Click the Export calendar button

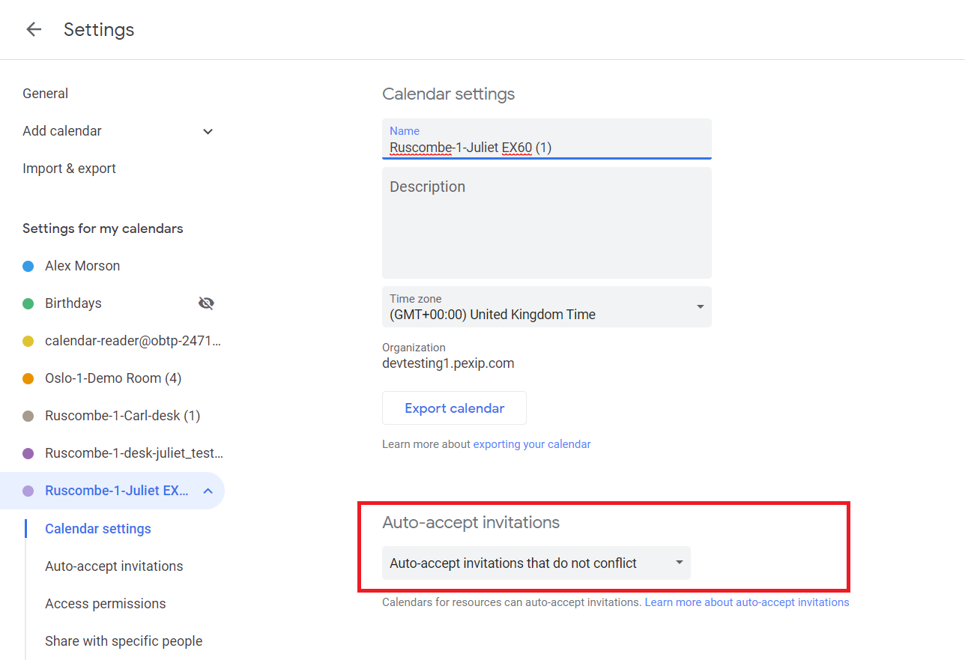454,408
